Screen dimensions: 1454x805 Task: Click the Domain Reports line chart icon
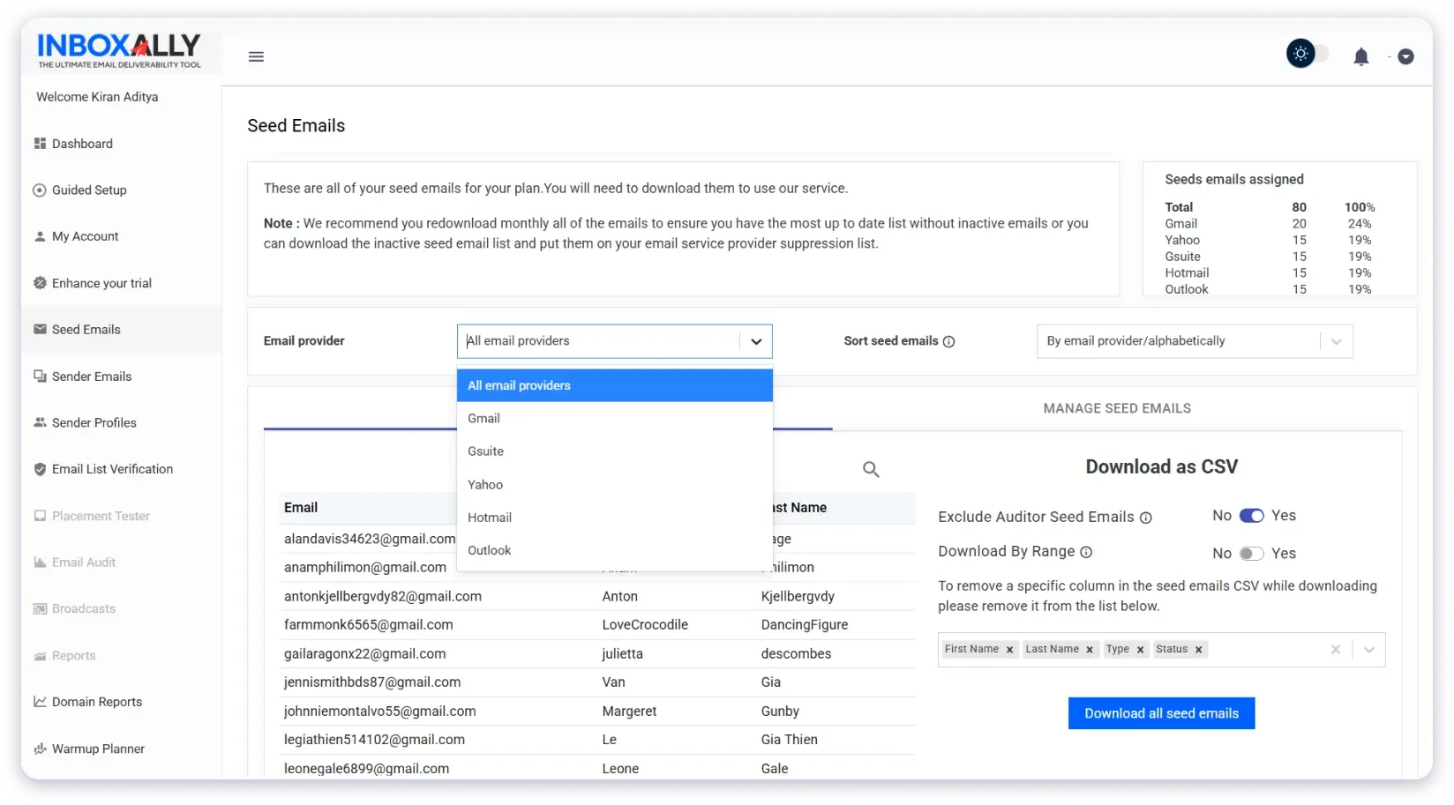[x=40, y=701]
